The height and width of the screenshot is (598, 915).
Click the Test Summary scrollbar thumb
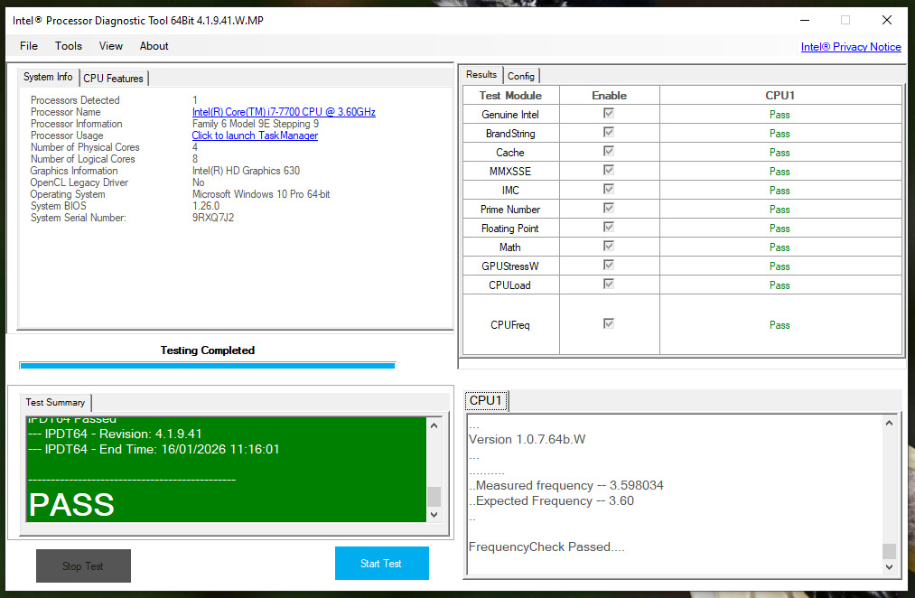[434, 497]
